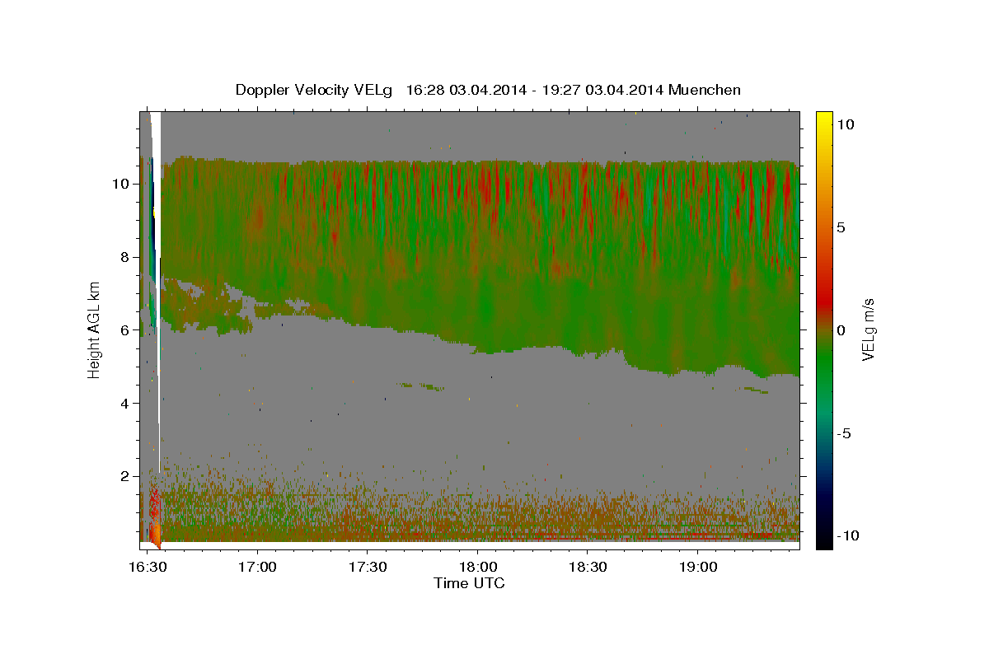Click the 18:30 time tick label

(x=588, y=568)
